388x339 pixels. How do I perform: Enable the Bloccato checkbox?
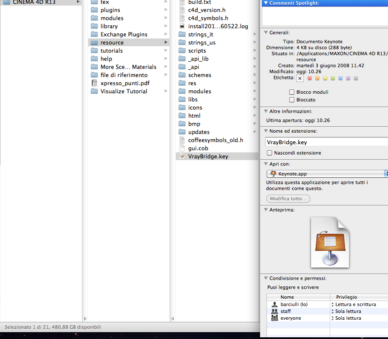tap(292, 100)
